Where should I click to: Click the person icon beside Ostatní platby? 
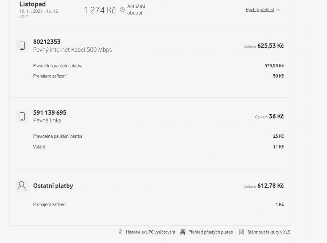pyautogui.click(x=22, y=186)
